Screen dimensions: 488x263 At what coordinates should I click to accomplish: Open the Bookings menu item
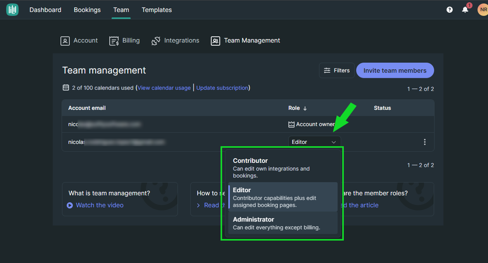[x=87, y=10]
